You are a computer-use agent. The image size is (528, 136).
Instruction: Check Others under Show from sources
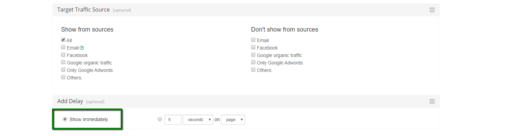coord(63,77)
